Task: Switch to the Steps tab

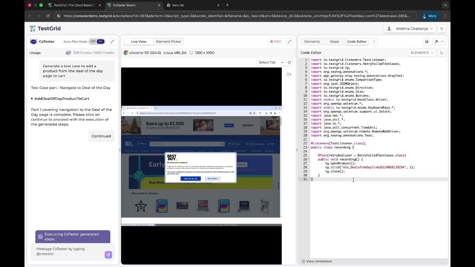Action: pos(334,42)
